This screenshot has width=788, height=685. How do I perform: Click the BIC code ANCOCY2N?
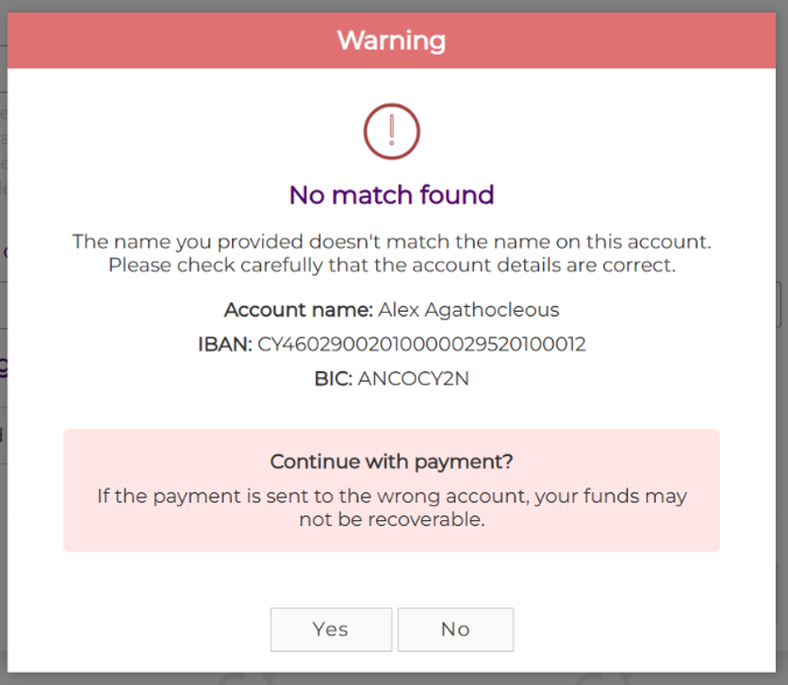(x=413, y=380)
